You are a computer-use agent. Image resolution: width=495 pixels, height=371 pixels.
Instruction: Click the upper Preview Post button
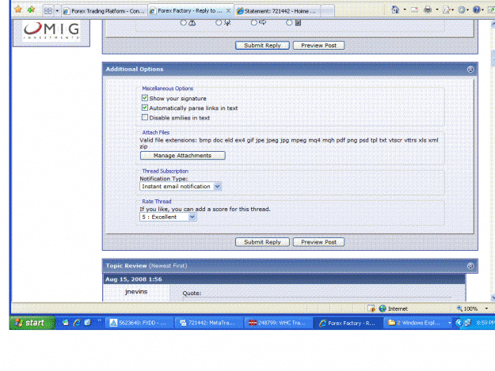[318, 45]
